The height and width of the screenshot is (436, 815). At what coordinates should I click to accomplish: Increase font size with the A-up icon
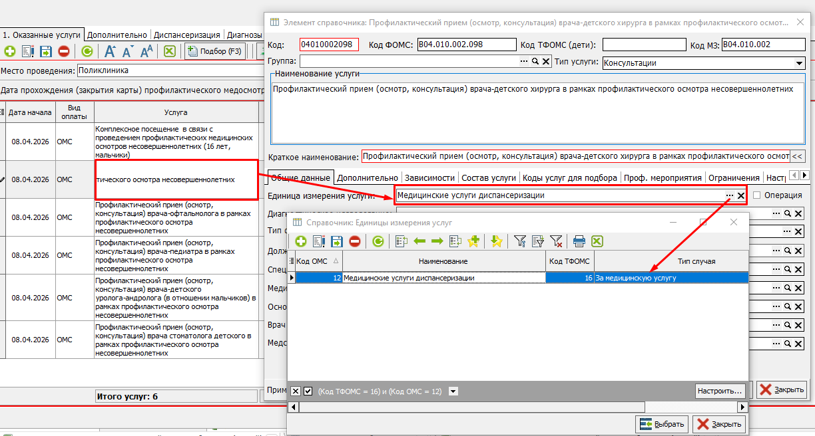(110, 51)
